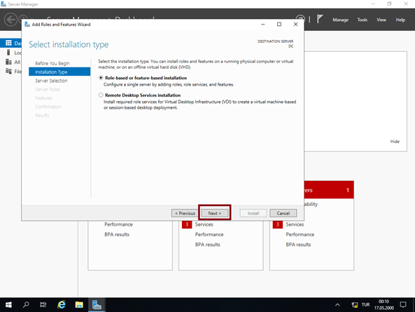The width and height of the screenshot is (415, 312).
Task: Click the middle tile's red 3 Services badge
Action: 187,224
